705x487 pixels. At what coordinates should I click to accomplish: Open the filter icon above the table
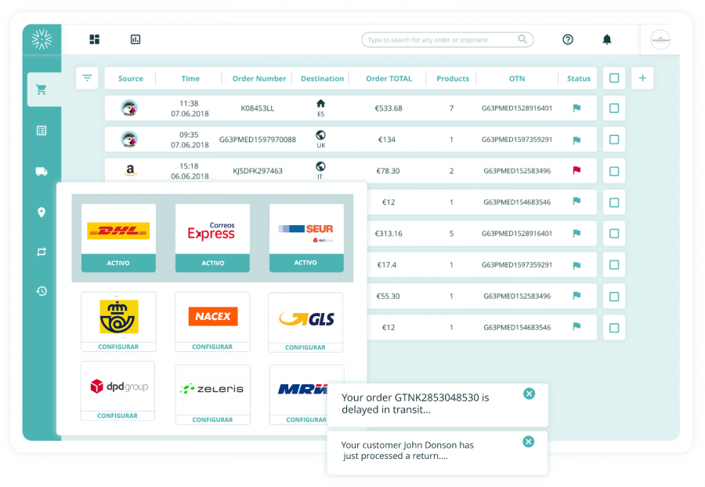tap(87, 78)
